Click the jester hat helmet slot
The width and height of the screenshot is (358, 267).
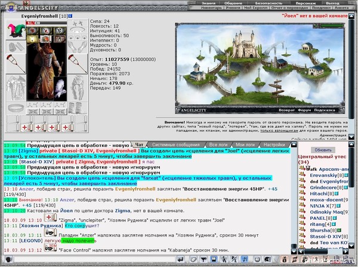pyautogui.click(x=16, y=30)
